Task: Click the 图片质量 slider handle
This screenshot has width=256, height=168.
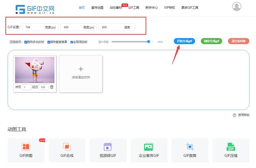Action: 148,42
